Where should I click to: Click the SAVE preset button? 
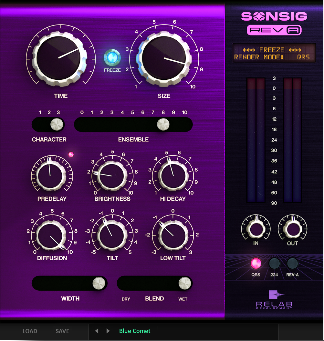tap(62, 331)
